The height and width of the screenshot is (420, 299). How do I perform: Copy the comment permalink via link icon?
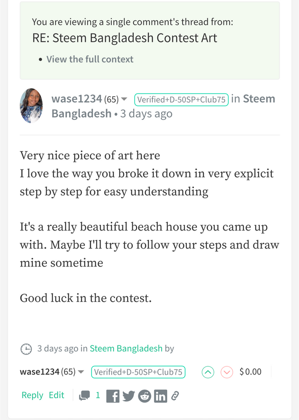[x=174, y=396]
